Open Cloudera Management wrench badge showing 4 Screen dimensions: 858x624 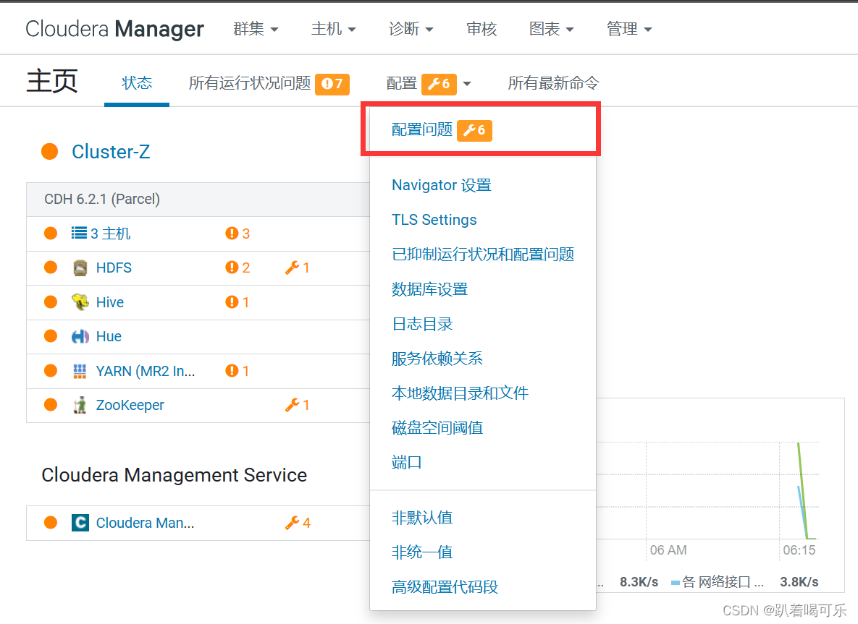[298, 523]
